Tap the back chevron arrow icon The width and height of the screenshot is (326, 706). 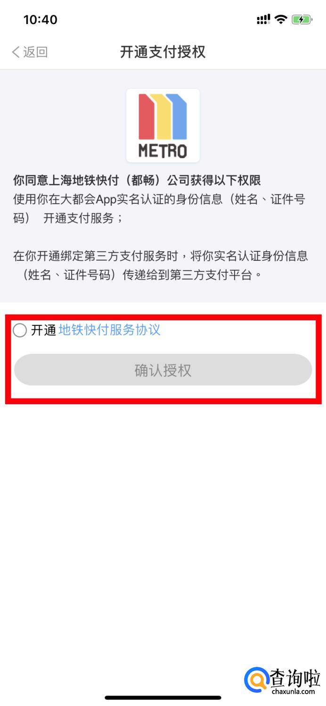coord(16,52)
